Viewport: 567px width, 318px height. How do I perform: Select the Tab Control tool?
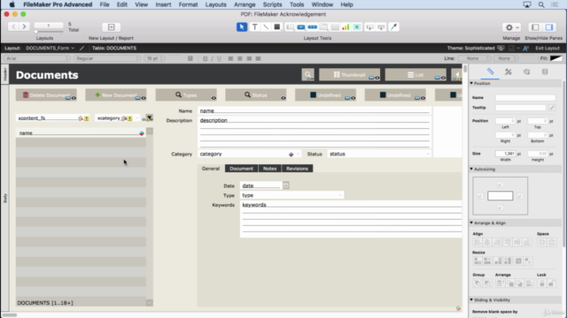click(324, 27)
